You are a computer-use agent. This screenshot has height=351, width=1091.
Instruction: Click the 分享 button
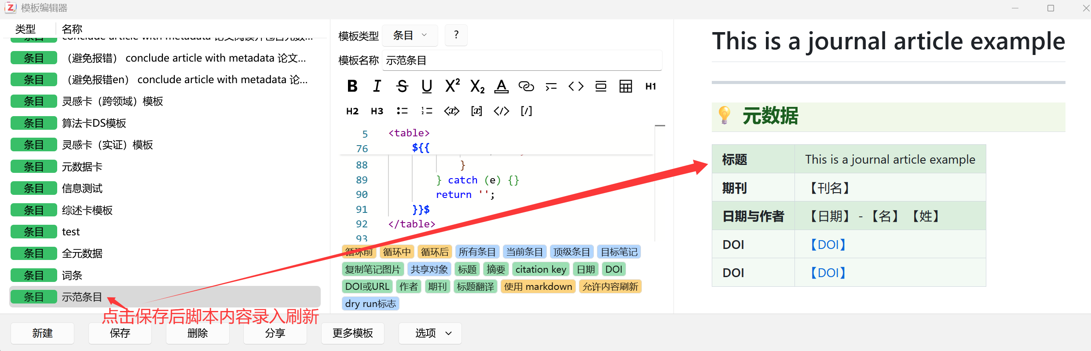pyautogui.click(x=275, y=333)
